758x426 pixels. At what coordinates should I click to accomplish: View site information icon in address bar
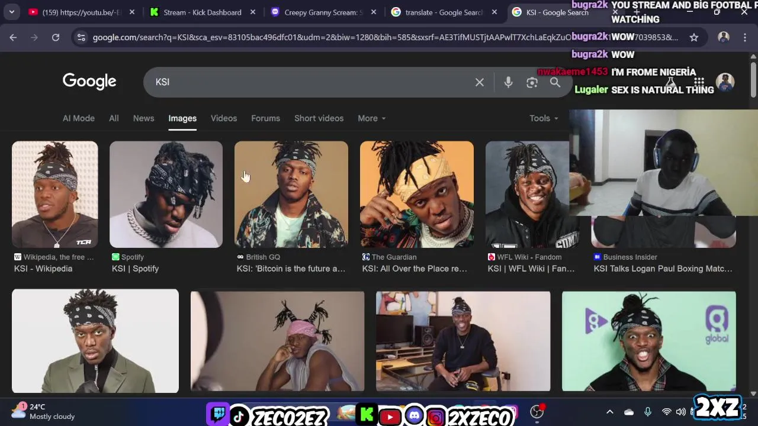[x=82, y=37]
